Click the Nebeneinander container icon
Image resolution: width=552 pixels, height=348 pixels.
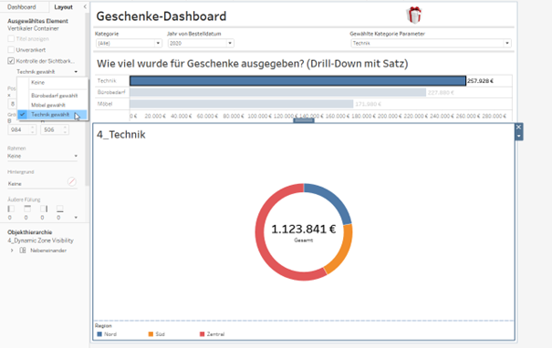click(23, 251)
